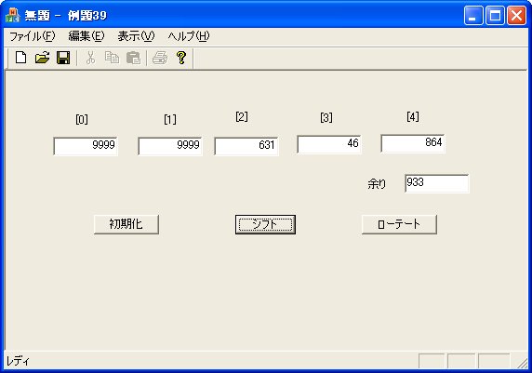This screenshot has height=373, width=532.
Task: Click the Copy toolbar icon
Action: pyautogui.click(x=112, y=58)
